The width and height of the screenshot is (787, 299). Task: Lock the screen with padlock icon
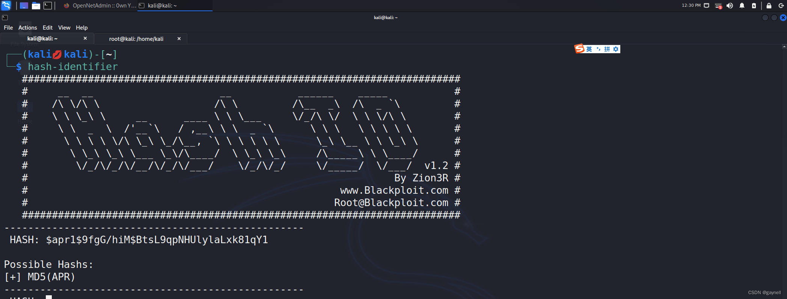coord(769,6)
